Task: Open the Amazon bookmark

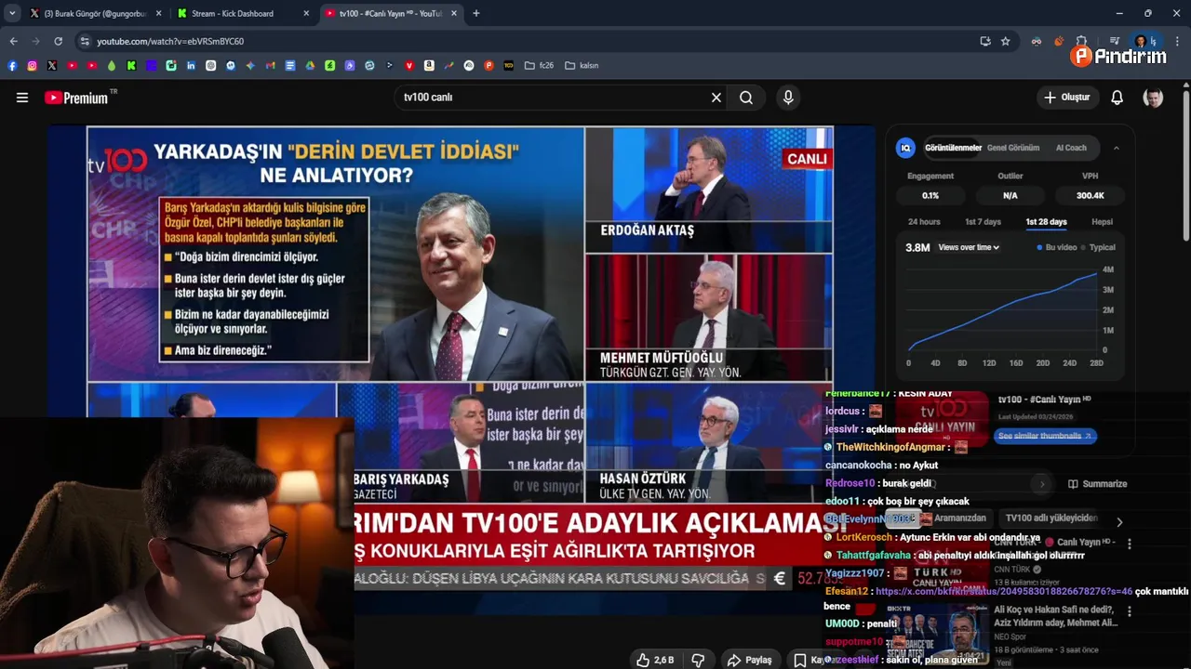Action: pos(429,66)
